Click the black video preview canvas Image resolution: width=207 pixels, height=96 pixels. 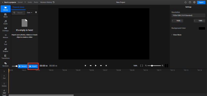pos(104,34)
